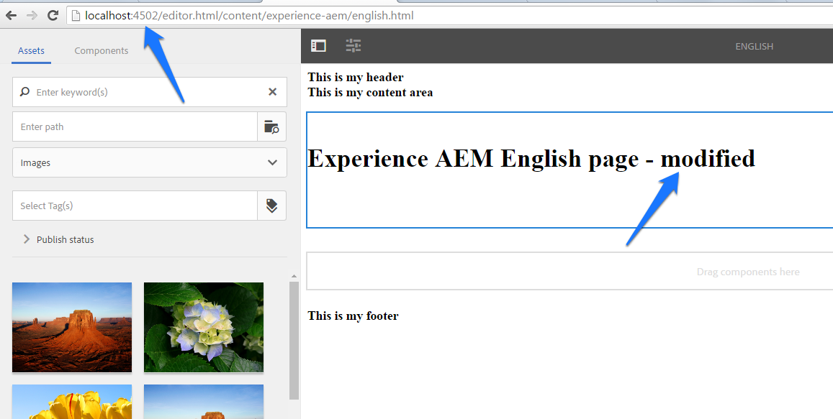Click inside the Enter path field
This screenshot has width=833, height=419.
[x=130, y=126]
